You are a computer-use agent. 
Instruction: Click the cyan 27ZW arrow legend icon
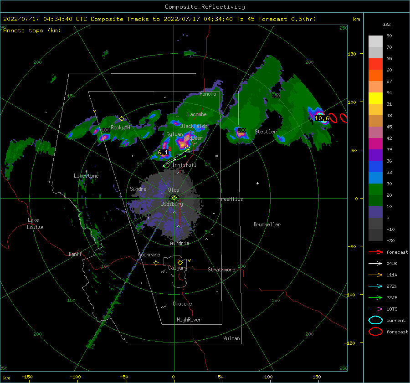375,286
